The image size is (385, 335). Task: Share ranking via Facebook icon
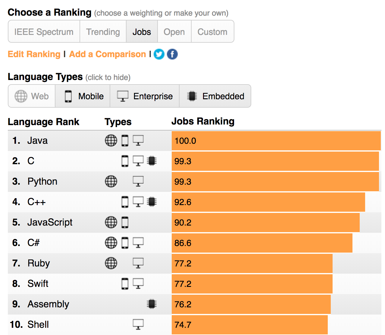172,54
